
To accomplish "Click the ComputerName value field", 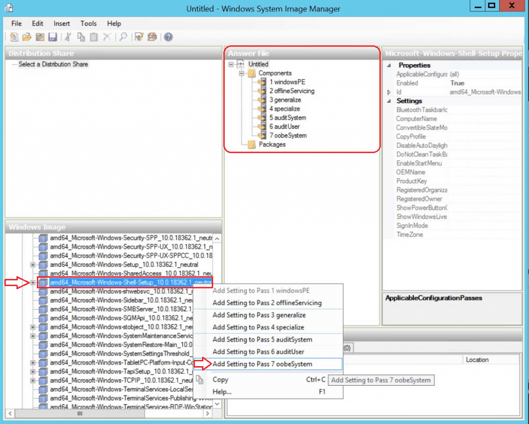I will coord(485,119).
